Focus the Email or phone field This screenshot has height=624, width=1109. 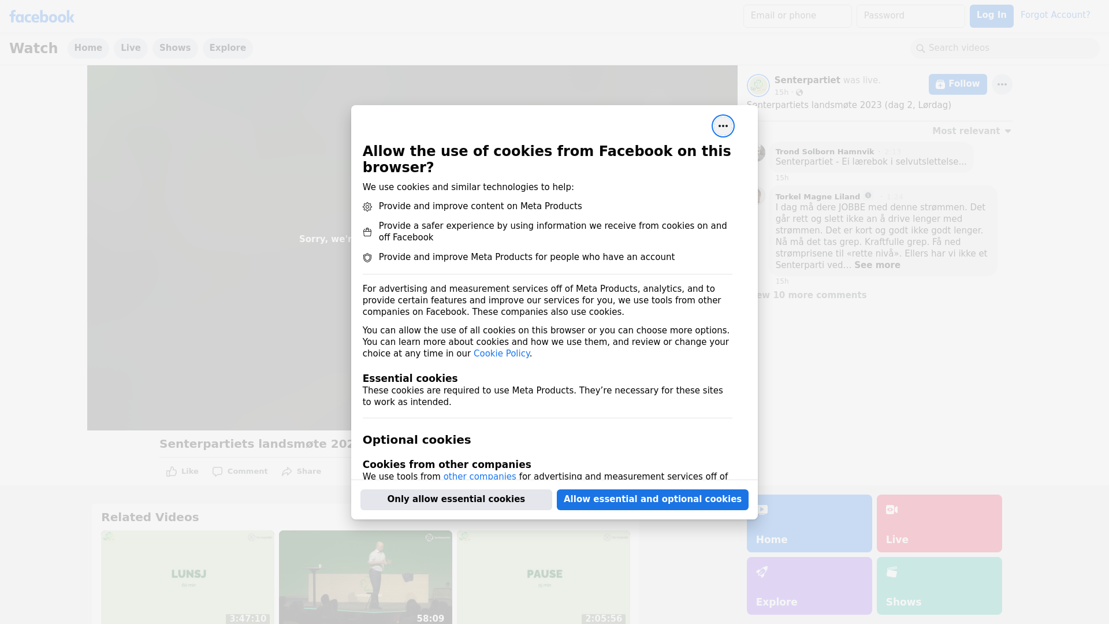[x=797, y=16]
